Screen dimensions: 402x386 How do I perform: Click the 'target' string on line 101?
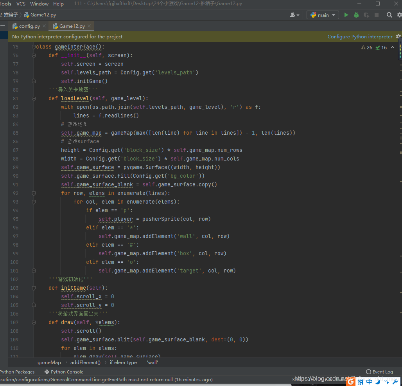(x=189, y=271)
